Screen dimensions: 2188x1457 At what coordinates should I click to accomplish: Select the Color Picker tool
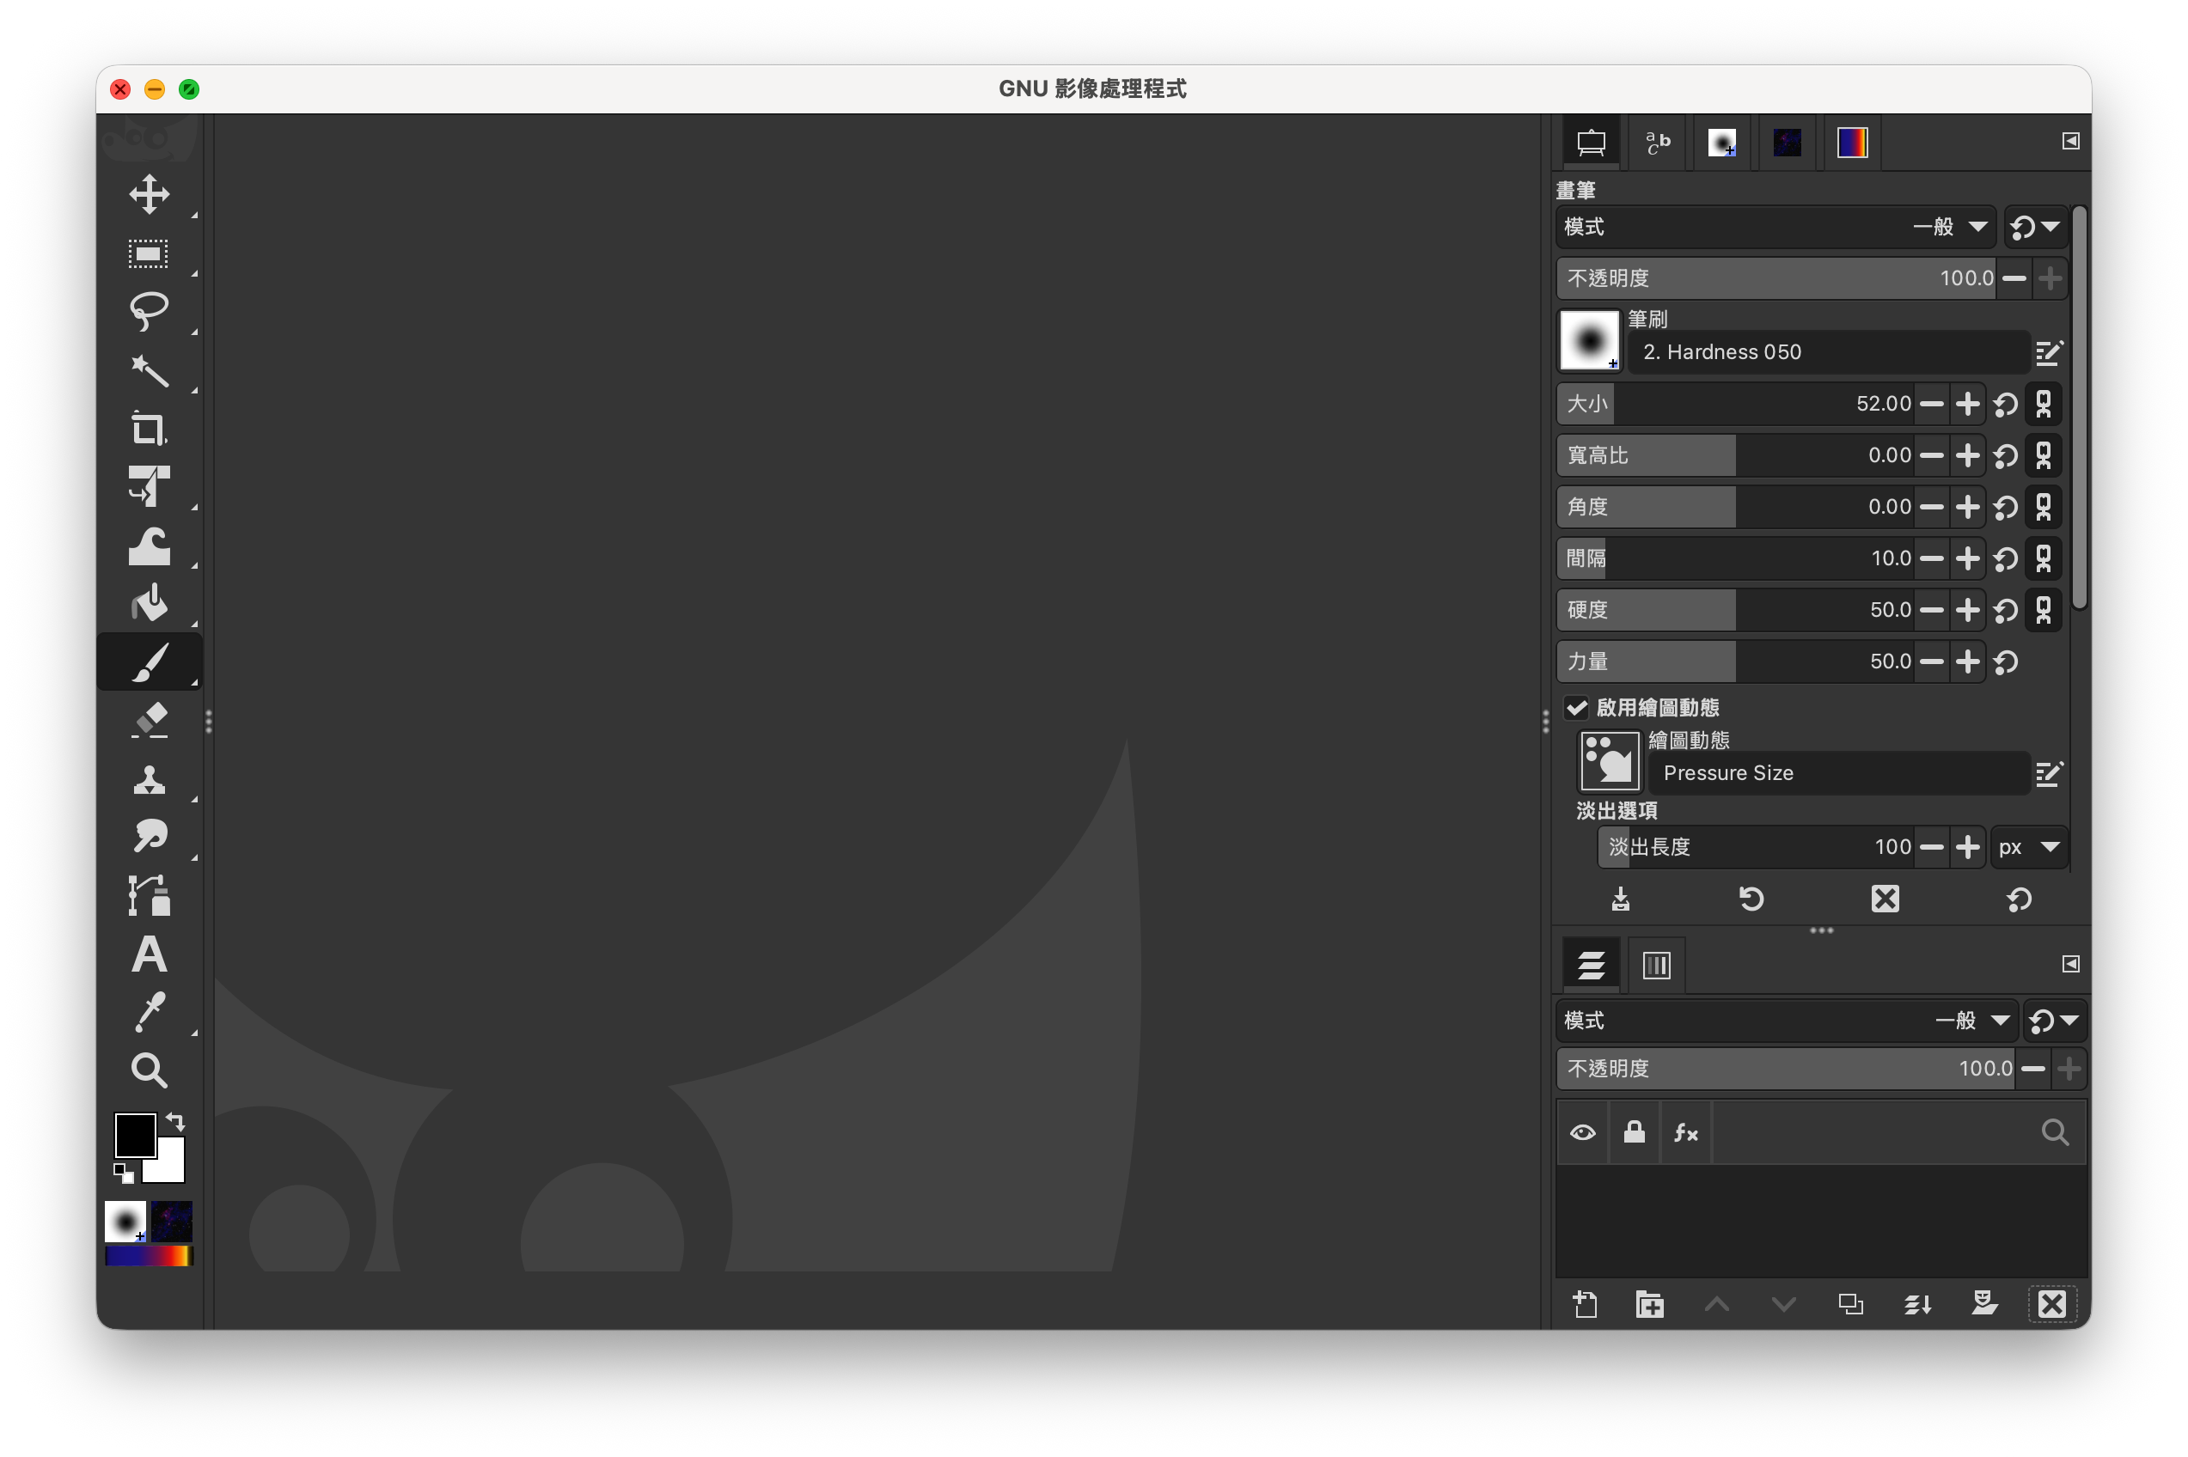tap(149, 1012)
